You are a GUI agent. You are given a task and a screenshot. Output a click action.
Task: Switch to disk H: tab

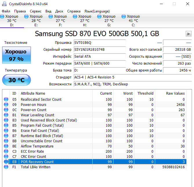pos(85,21)
